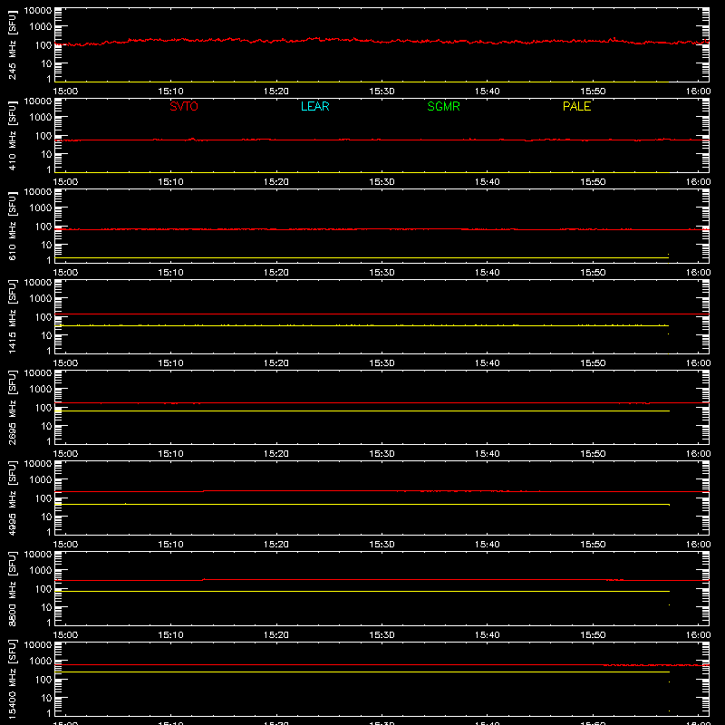
Task: Click the noisy red trace in 245 MHz panel
Action: pos(382,41)
